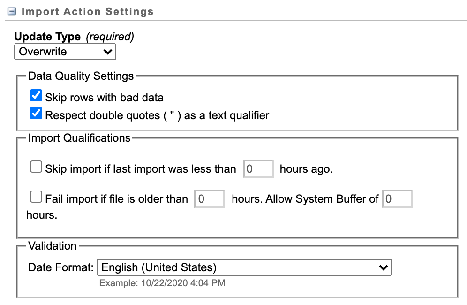Click the Data Quality Settings legend
Viewport: 467px width, 305px height.
(81, 76)
